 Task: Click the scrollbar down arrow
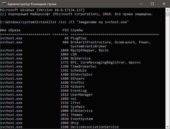(x=168, y=127)
